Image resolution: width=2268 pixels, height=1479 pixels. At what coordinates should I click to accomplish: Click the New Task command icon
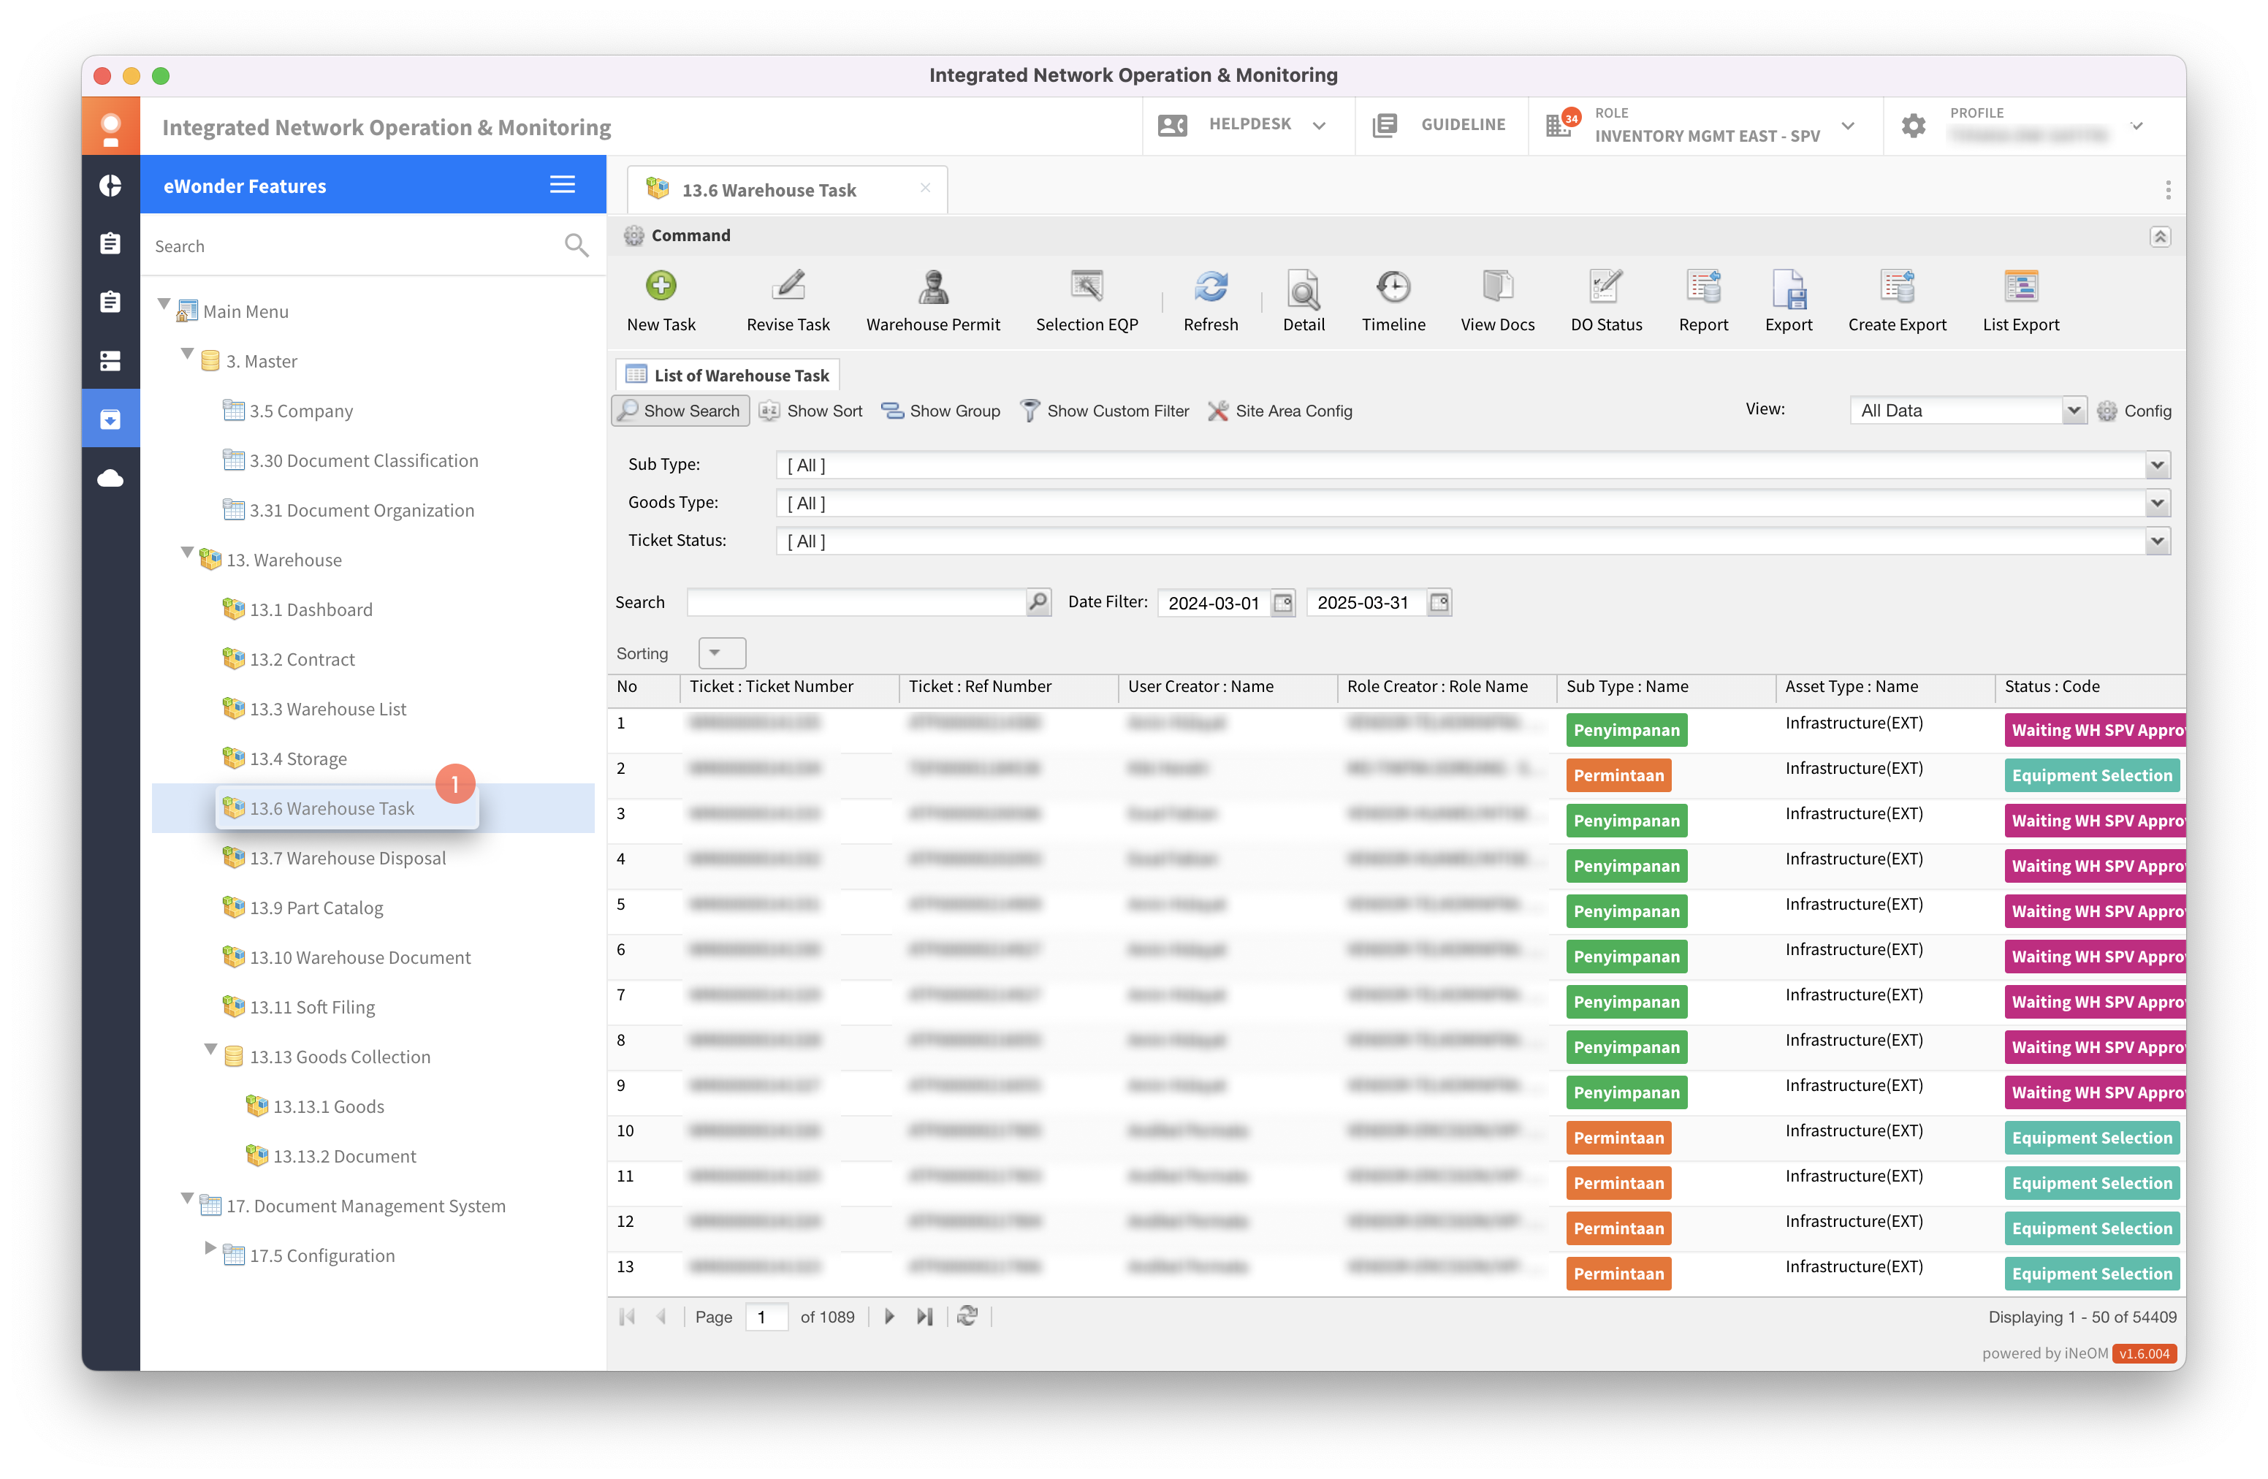(x=661, y=287)
